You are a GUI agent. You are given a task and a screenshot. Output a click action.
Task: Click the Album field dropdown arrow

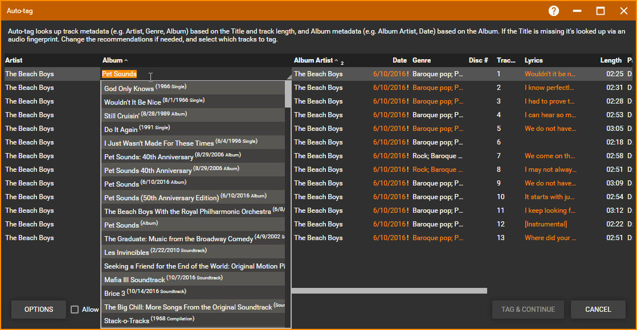point(288,75)
